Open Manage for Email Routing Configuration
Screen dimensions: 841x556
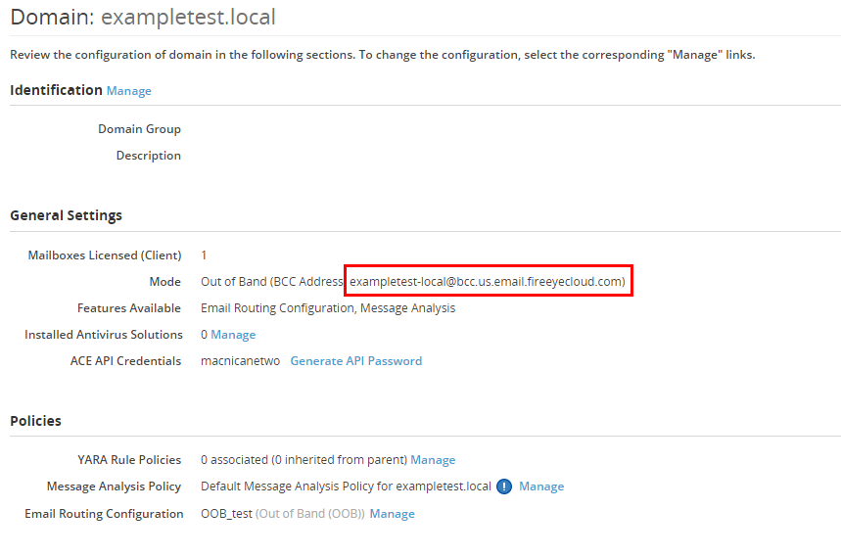tap(392, 514)
